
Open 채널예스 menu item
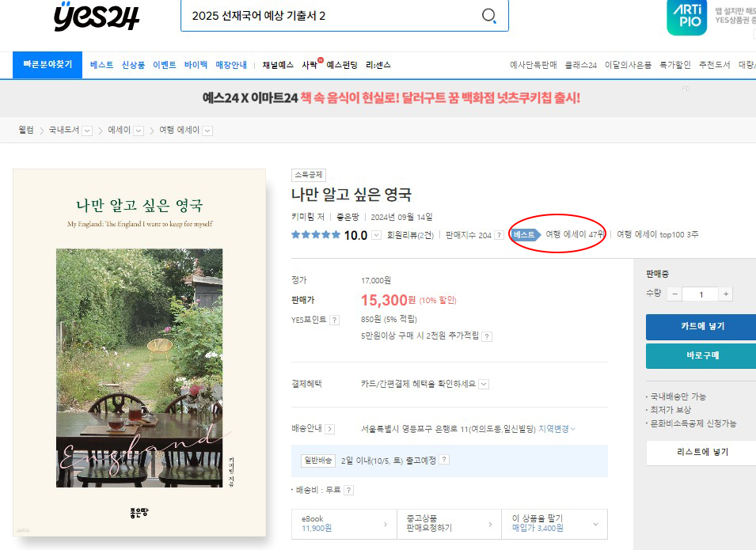278,65
